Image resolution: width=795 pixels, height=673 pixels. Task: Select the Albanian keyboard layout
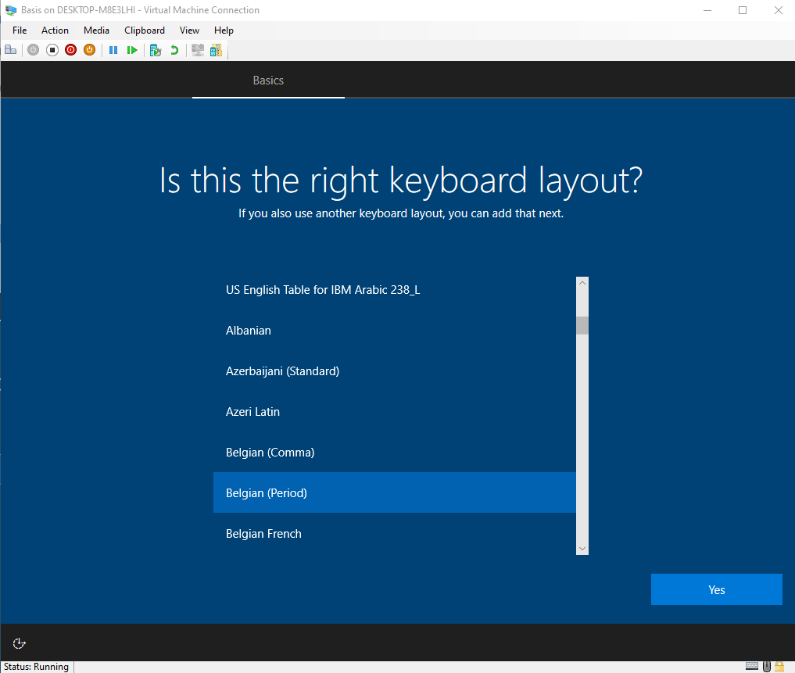coord(395,330)
